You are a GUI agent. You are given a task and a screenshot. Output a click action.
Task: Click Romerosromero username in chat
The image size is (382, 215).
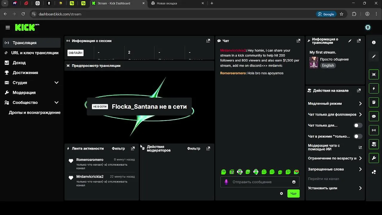tap(233, 73)
